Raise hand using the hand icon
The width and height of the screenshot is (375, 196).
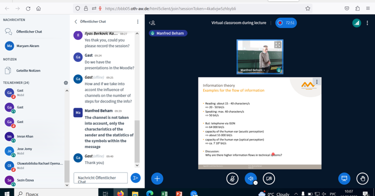362,179
